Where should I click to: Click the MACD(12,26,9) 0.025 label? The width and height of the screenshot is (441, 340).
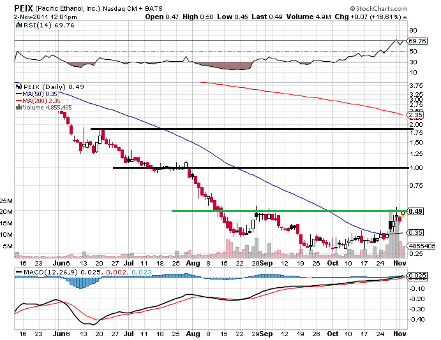click(x=62, y=272)
